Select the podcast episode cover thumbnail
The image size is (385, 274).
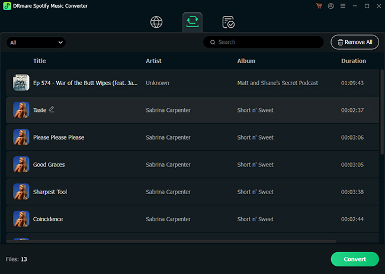(x=21, y=83)
